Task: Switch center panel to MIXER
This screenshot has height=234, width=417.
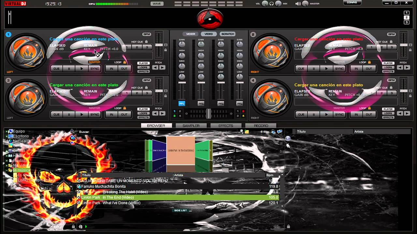Action: tap(191, 34)
